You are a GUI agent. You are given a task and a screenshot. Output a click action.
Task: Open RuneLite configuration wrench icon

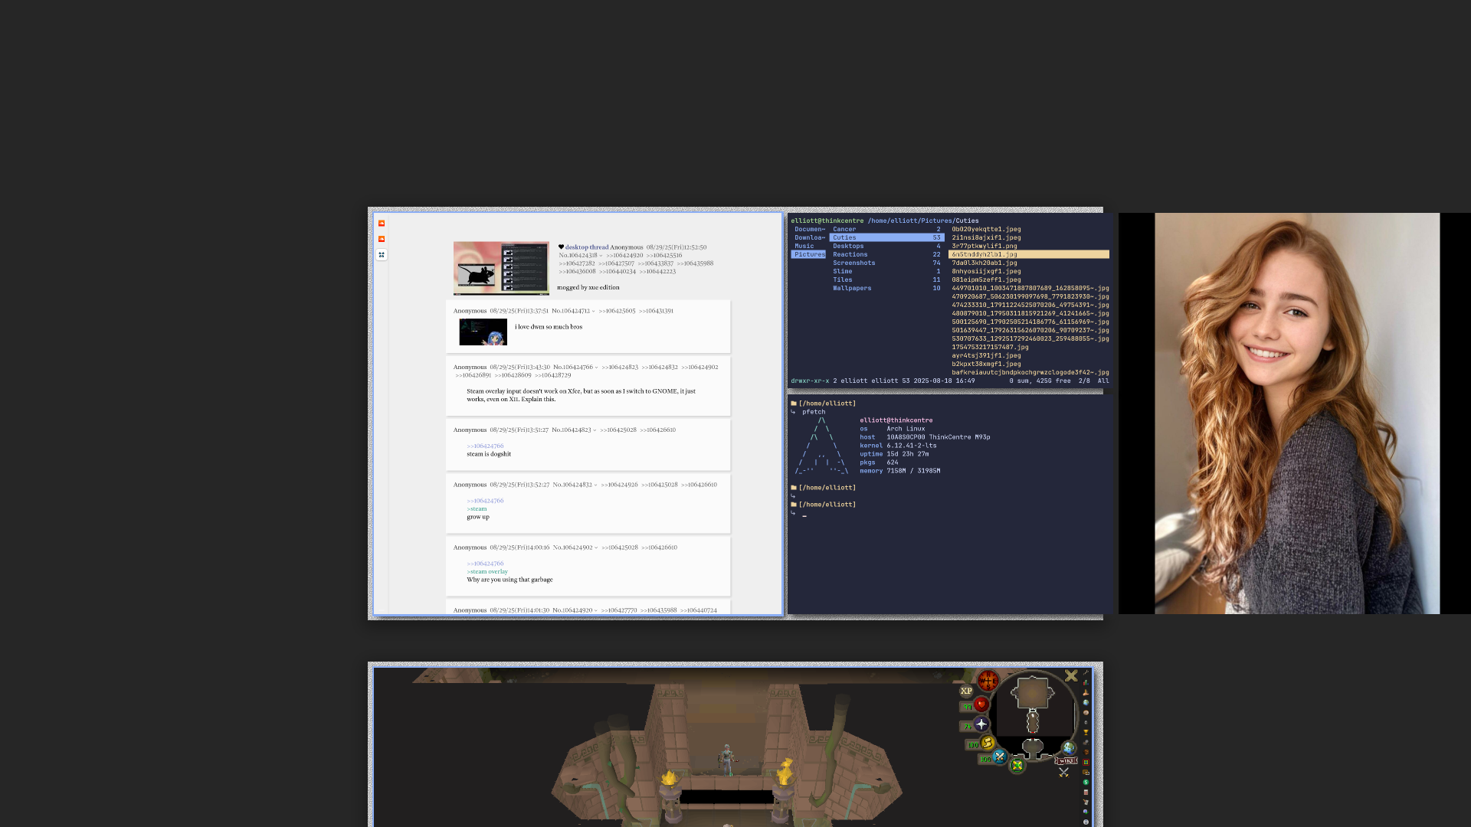pyautogui.click(x=1086, y=672)
